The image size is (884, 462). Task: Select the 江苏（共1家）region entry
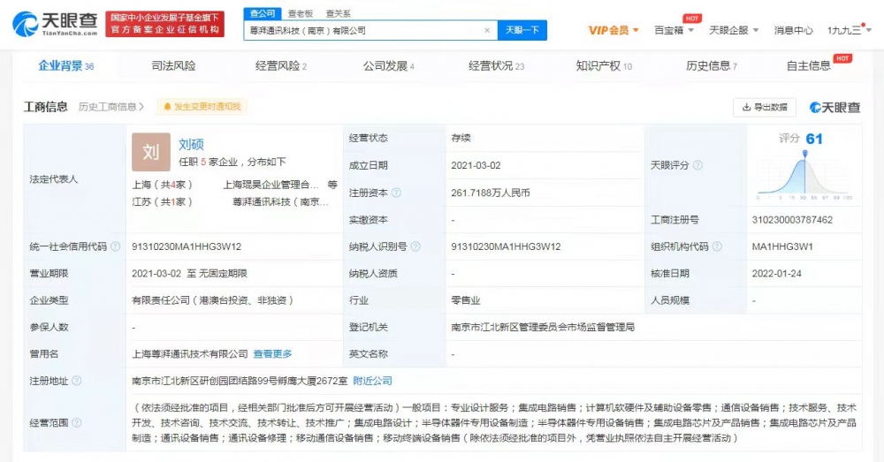162,201
